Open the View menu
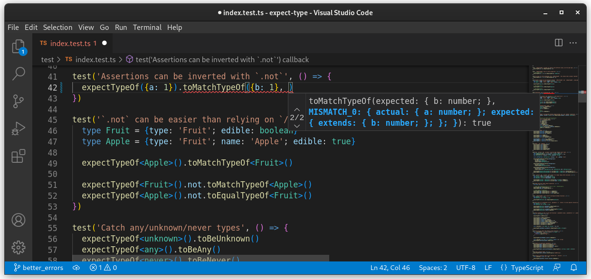This screenshot has height=279, width=591. point(86,28)
